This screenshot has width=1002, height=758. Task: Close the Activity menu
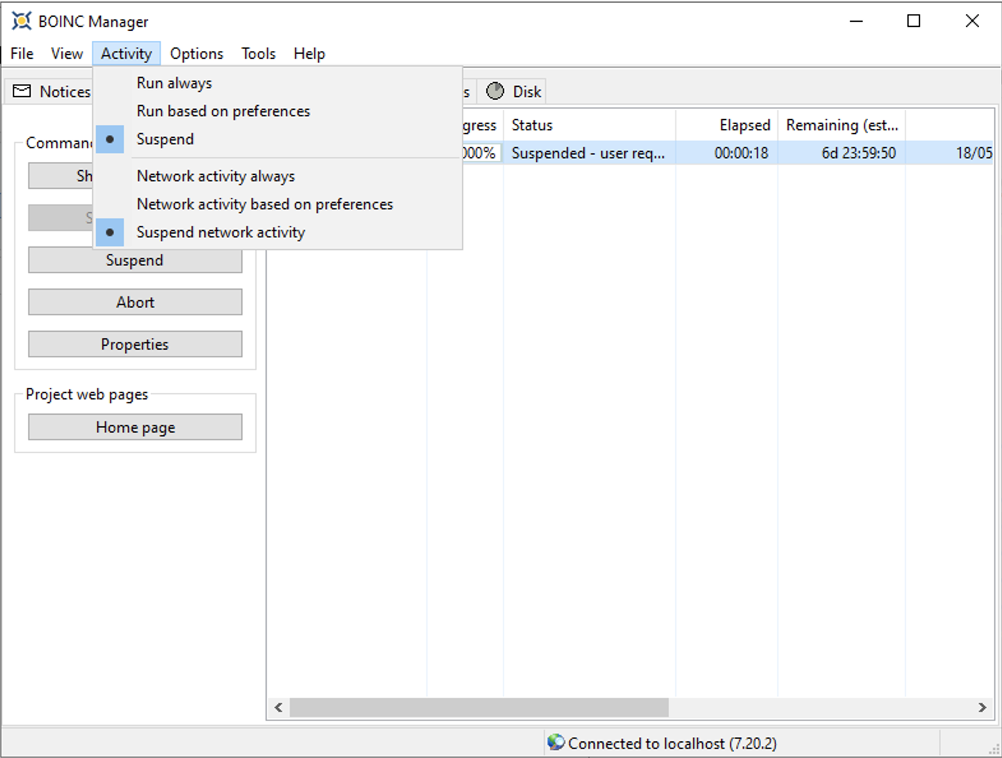[126, 54]
